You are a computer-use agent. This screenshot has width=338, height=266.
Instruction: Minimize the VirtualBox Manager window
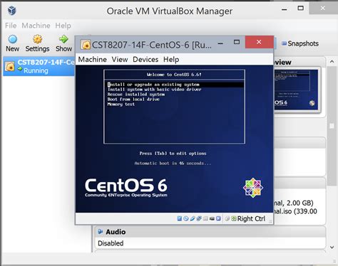pos(284,10)
